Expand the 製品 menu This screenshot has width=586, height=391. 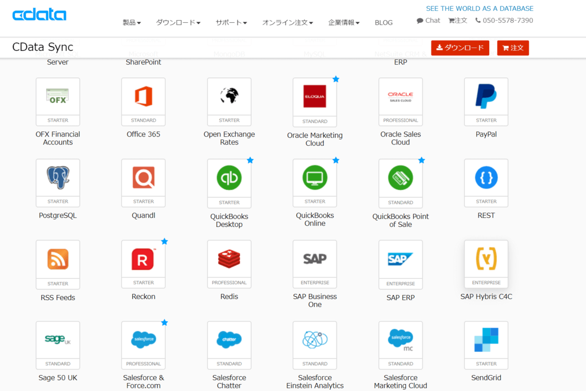point(132,22)
